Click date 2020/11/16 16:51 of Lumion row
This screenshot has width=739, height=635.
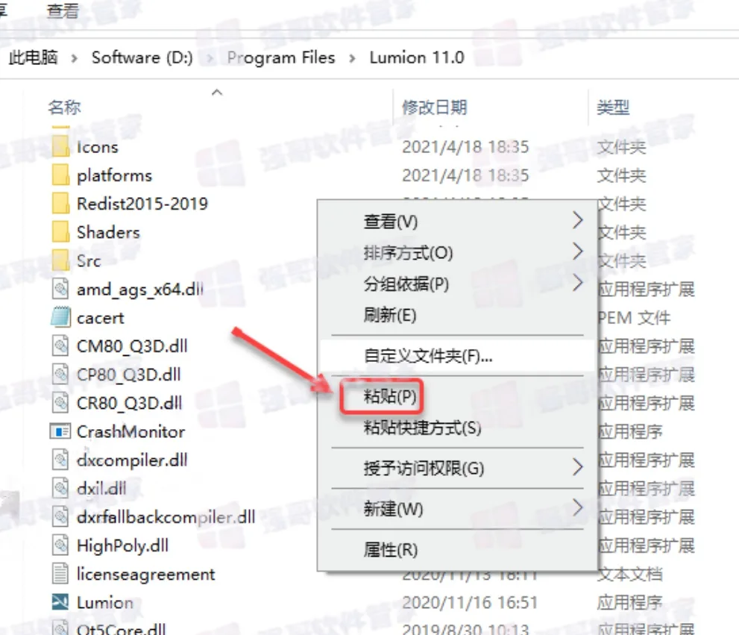[x=469, y=602]
